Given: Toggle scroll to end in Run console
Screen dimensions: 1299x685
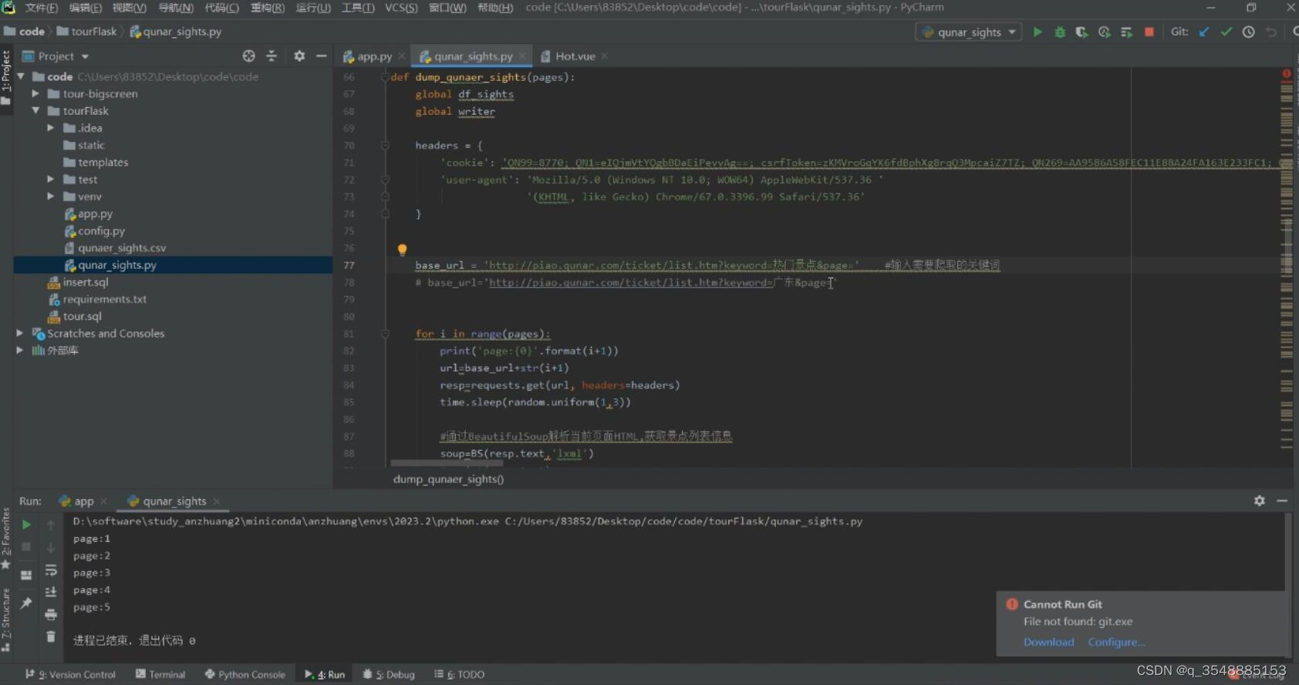Looking at the screenshot, I should 51,592.
